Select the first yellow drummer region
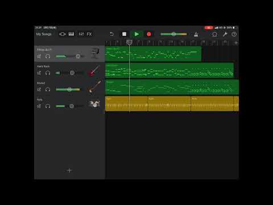Viewport: 273px width, 205px height. click(126, 104)
